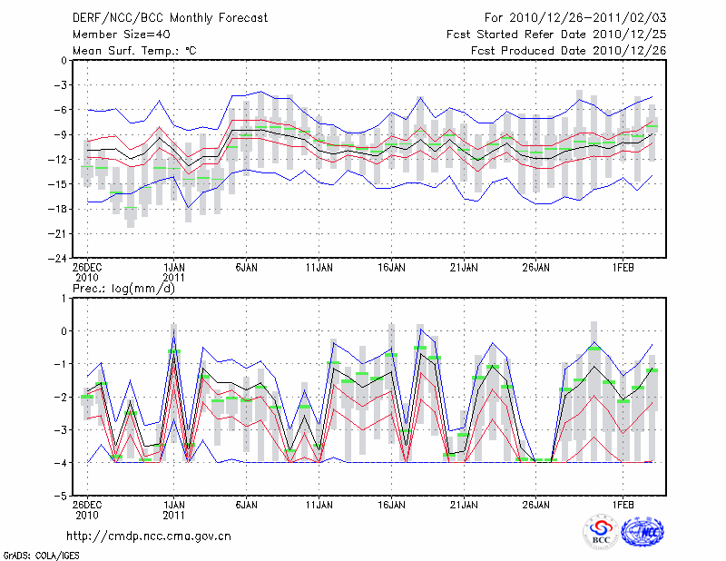Click 16JAN tick on temperature chart axis
The image size is (726, 561).
(391, 268)
